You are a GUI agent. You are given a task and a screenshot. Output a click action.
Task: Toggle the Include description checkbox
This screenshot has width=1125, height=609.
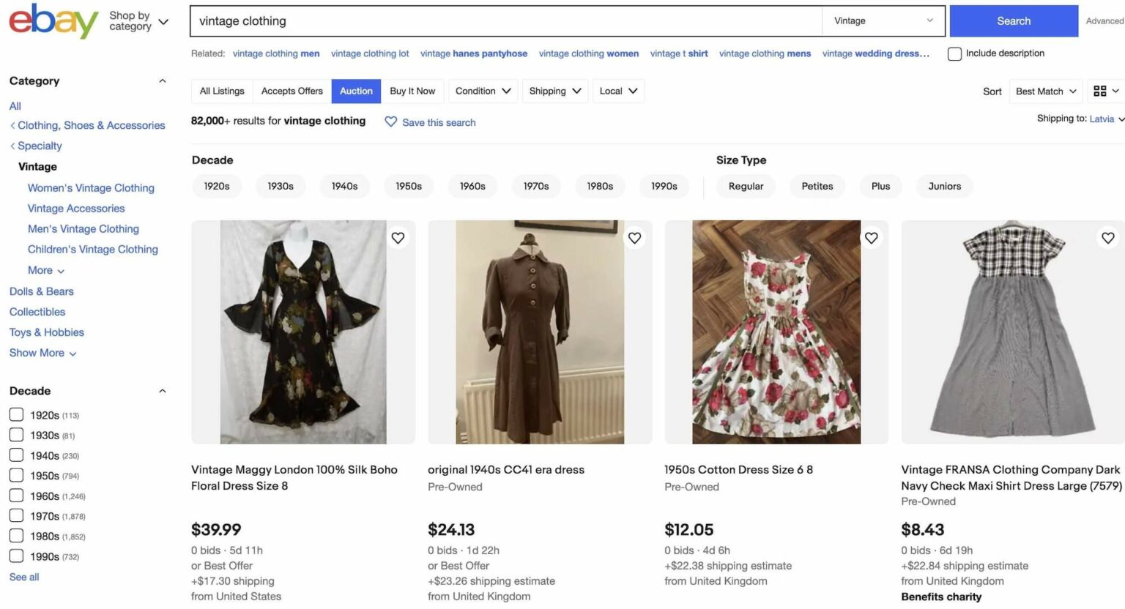[x=954, y=53]
